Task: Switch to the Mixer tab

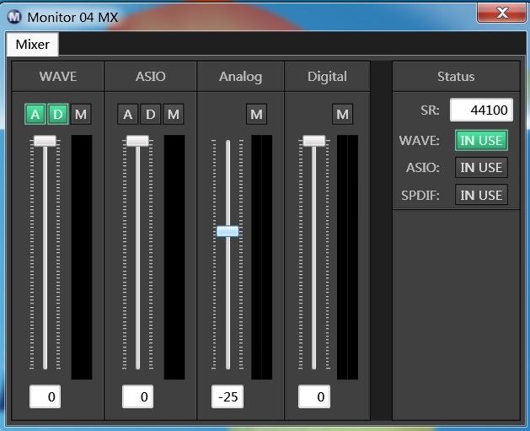Action: point(32,45)
